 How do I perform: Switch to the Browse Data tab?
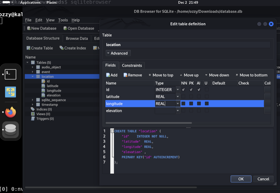[x=77, y=38]
